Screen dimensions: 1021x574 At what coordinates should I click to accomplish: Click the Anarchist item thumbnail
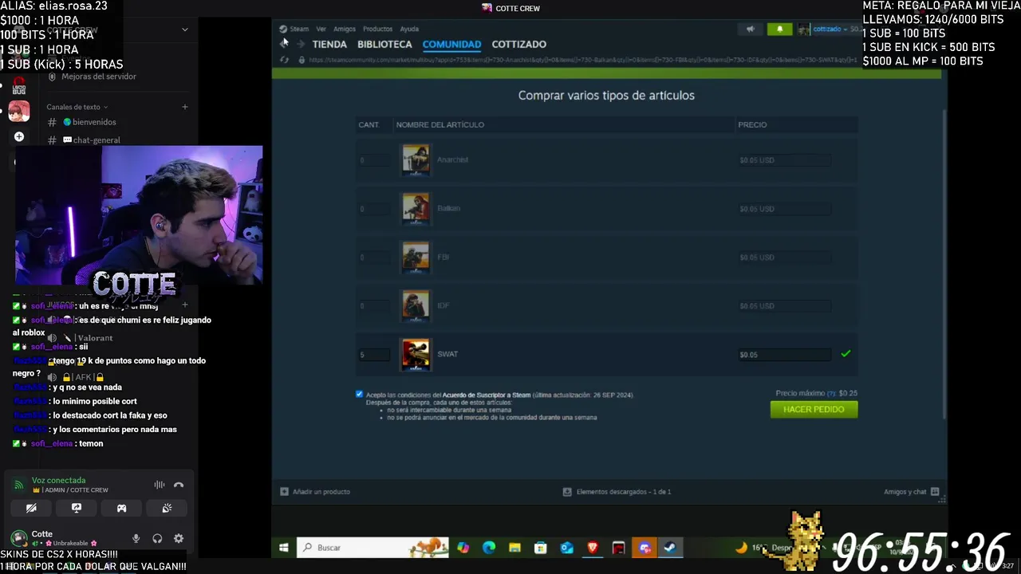click(416, 159)
